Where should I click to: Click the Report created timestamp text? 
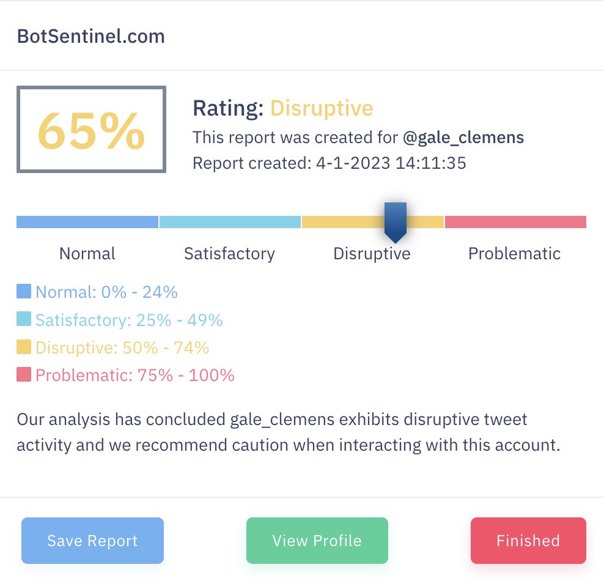(x=330, y=163)
